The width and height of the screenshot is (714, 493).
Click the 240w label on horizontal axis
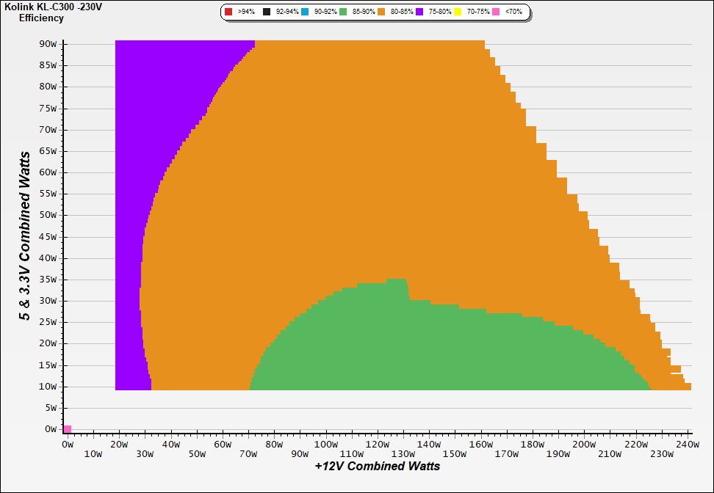tap(687, 445)
